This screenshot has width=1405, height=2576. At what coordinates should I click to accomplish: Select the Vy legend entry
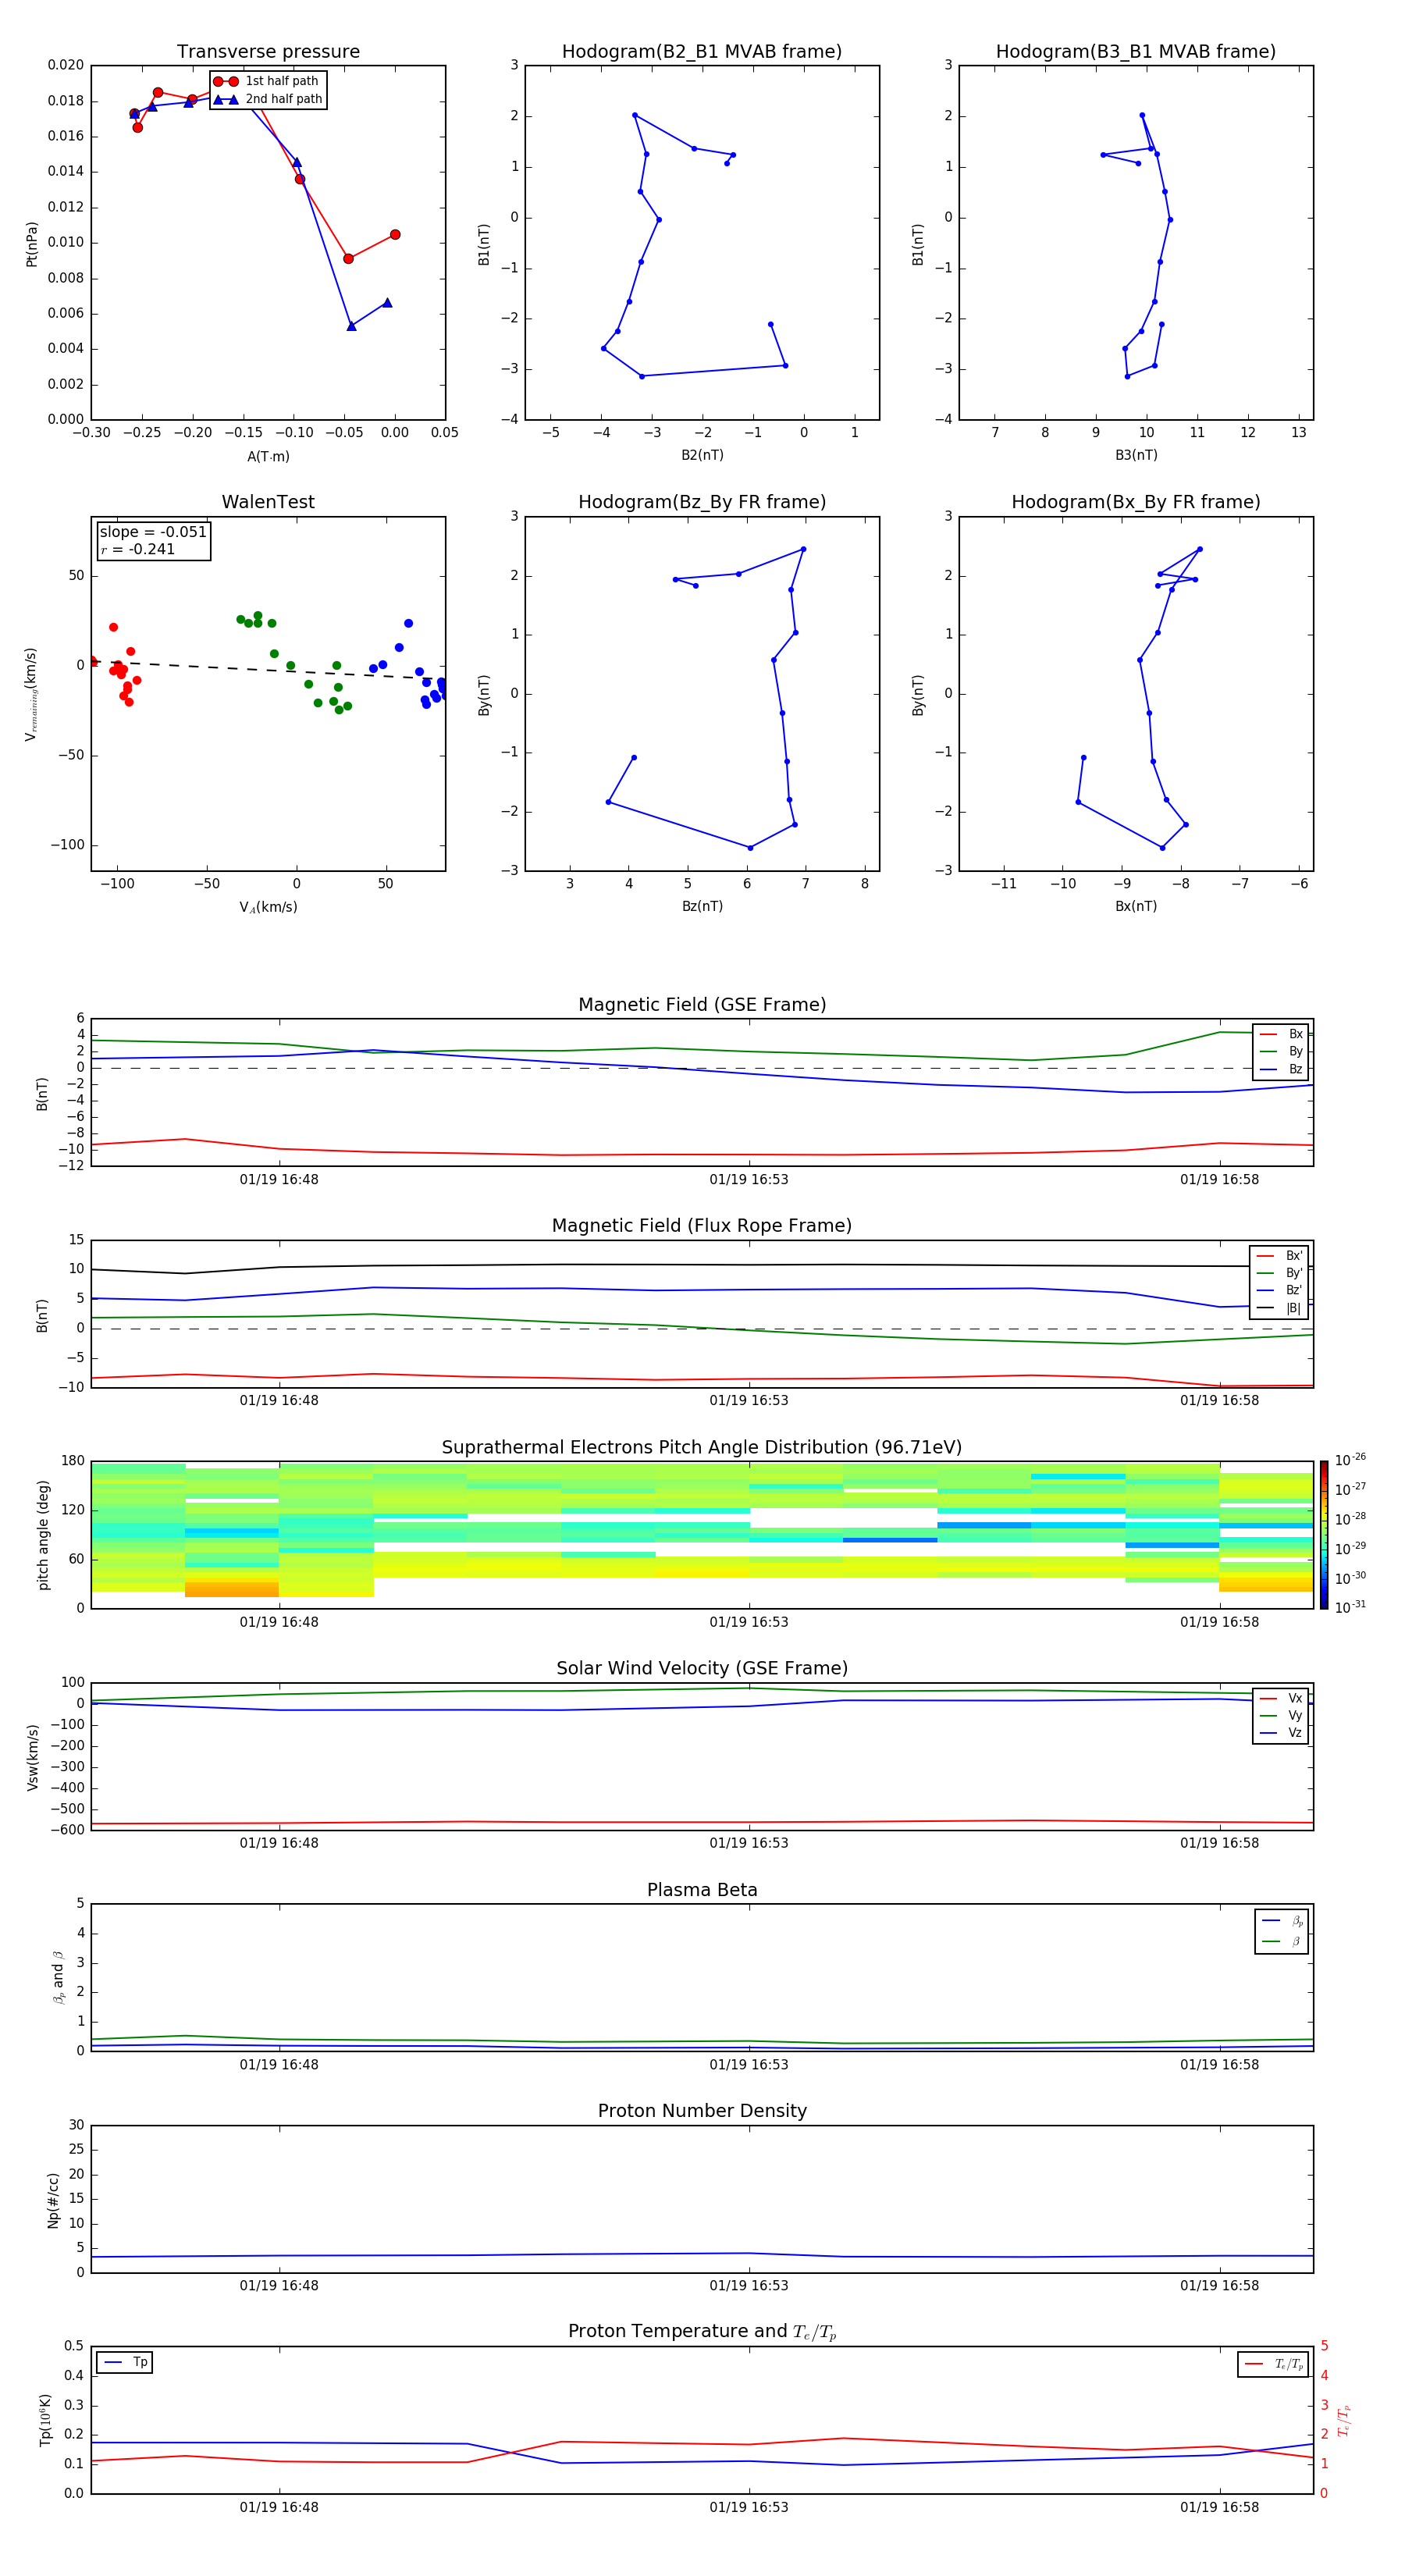tap(1281, 1715)
